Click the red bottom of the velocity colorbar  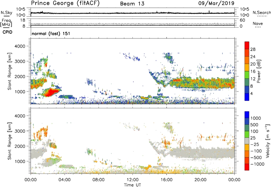247,167
